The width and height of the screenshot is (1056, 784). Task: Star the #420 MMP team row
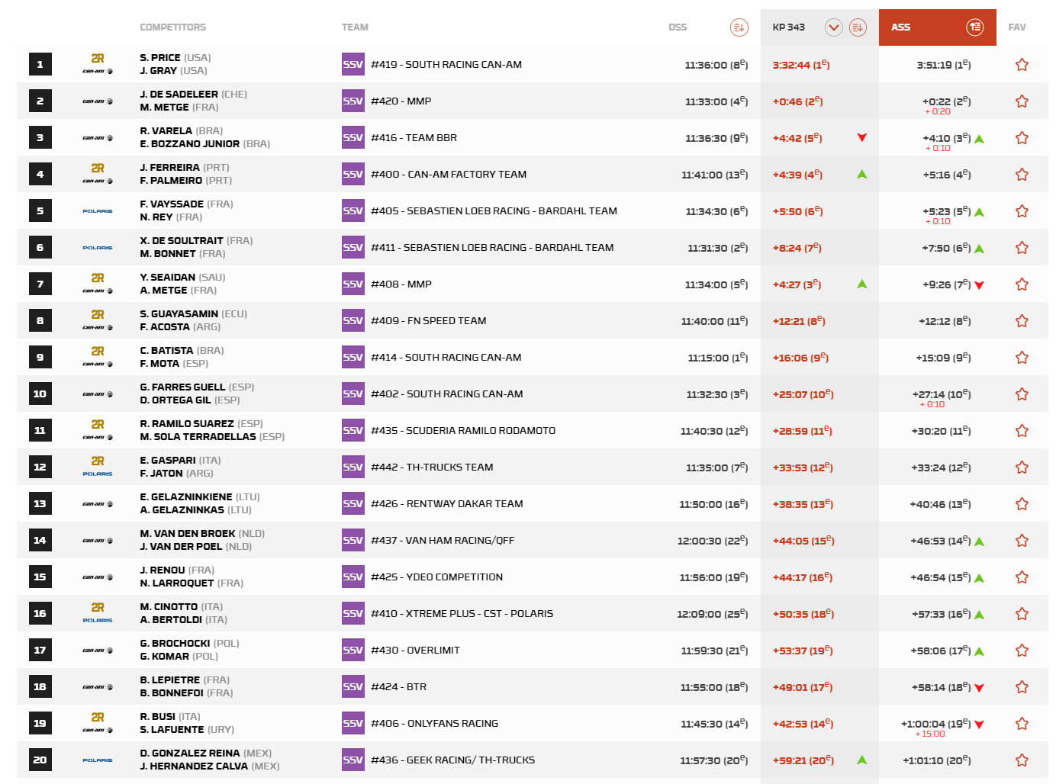pyautogui.click(x=1022, y=101)
